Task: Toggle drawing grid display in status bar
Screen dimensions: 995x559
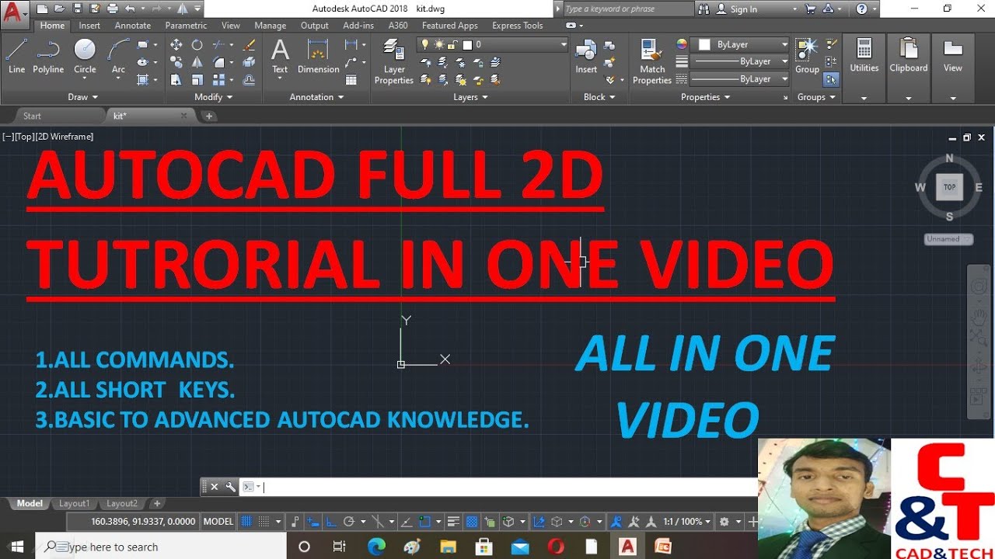Action: click(246, 522)
